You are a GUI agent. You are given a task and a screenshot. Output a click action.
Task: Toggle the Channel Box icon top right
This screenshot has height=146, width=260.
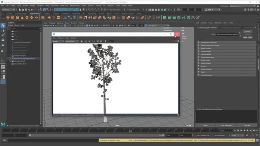(x=258, y=10)
